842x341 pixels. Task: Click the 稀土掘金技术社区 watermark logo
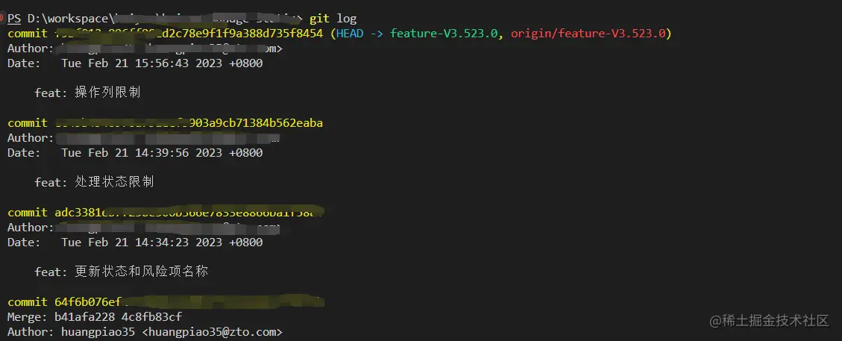point(769,321)
